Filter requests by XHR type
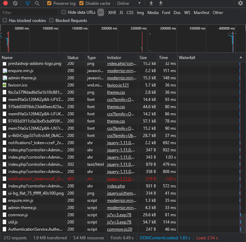The image size is (246, 242). pyautogui.click(x=112, y=13)
